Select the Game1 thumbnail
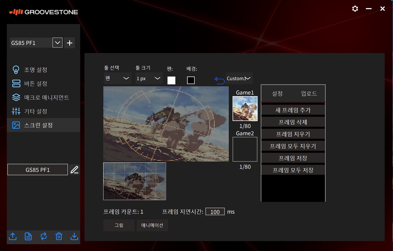The height and width of the screenshot is (251, 393). pyautogui.click(x=245, y=109)
